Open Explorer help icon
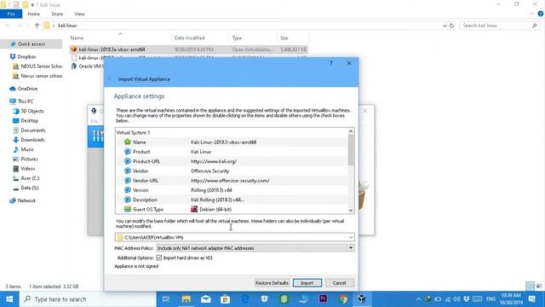This screenshot has height=307, width=545. (x=541, y=14)
